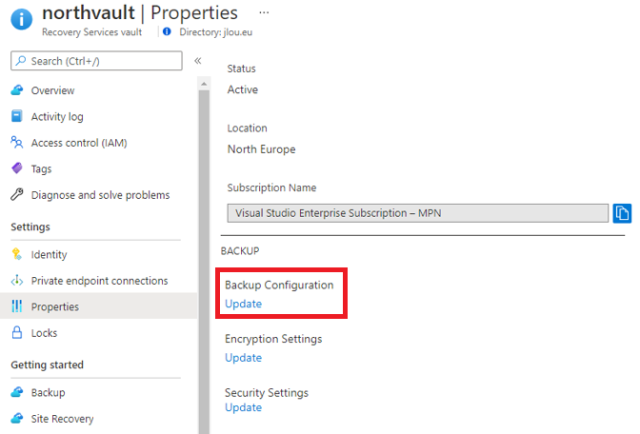
Task: Open the ellipsis more options menu
Action: [x=264, y=12]
